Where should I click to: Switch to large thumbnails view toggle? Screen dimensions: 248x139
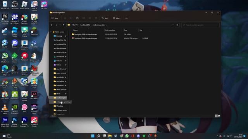[x=219, y=116]
